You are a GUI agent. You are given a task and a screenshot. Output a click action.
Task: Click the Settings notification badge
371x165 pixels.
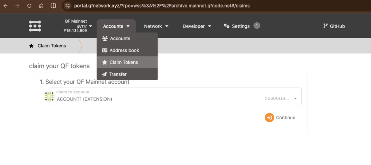(256, 26)
